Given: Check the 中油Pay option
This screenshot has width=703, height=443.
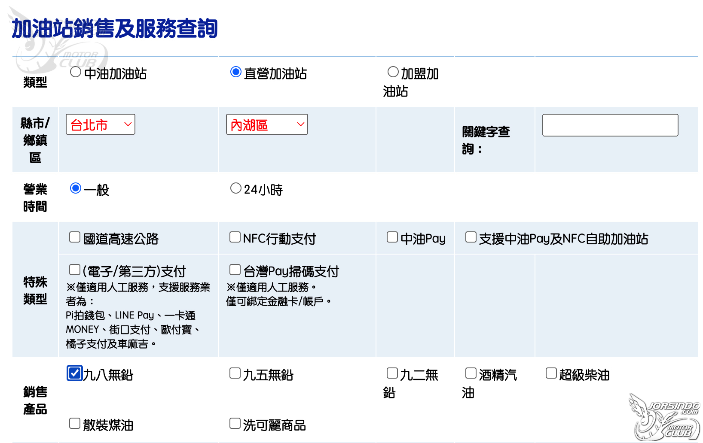Looking at the screenshot, I should [x=392, y=237].
